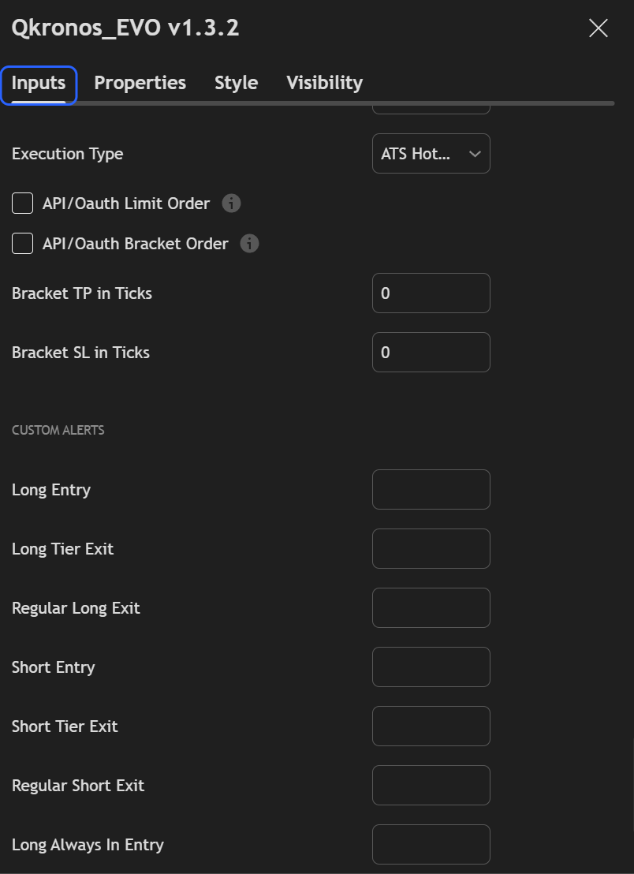The width and height of the screenshot is (634, 874).
Task: Select the Regular Short Exit field
Action: pyautogui.click(x=431, y=786)
